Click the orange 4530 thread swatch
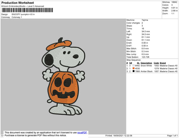The width and height of the screenshot is (179, 138). [x=134, y=68]
